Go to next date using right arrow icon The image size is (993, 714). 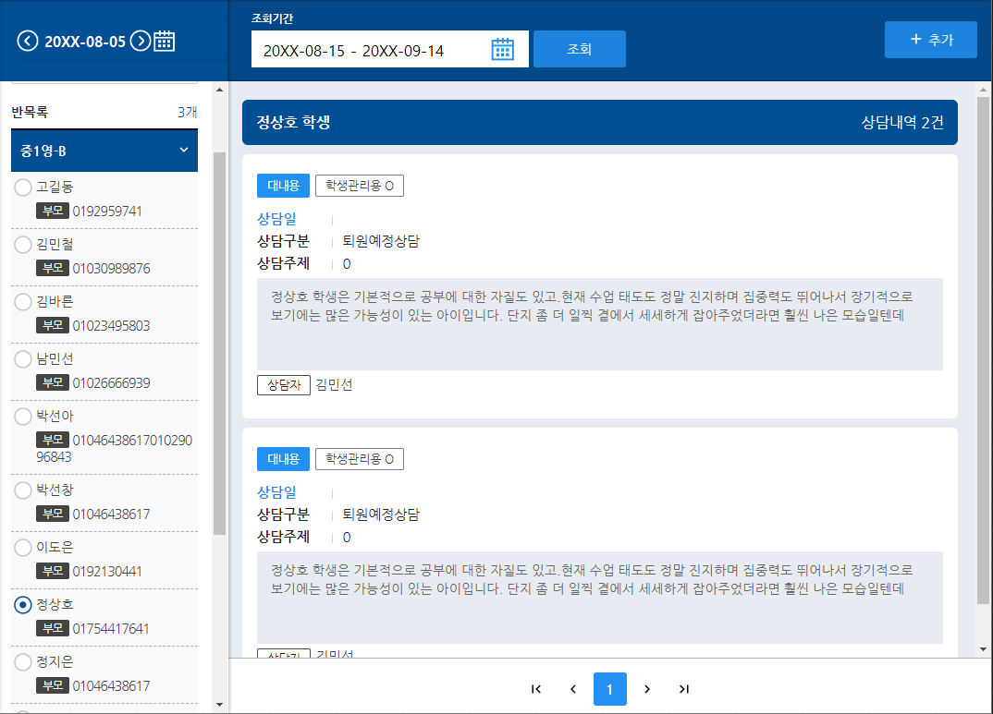coord(141,41)
